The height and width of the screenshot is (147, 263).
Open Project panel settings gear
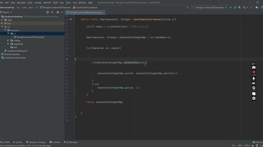pyautogui.click(x=58, y=12)
